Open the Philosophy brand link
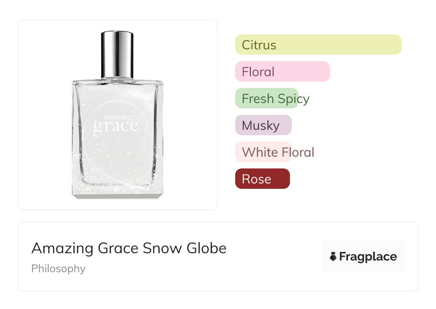436x309 pixels. (58, 269)
